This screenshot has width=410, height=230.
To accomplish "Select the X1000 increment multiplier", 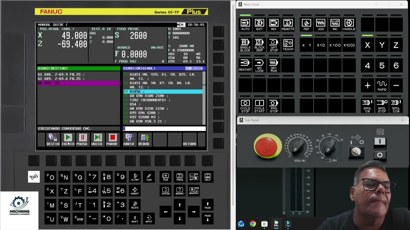I will click(x=349, y=45).
